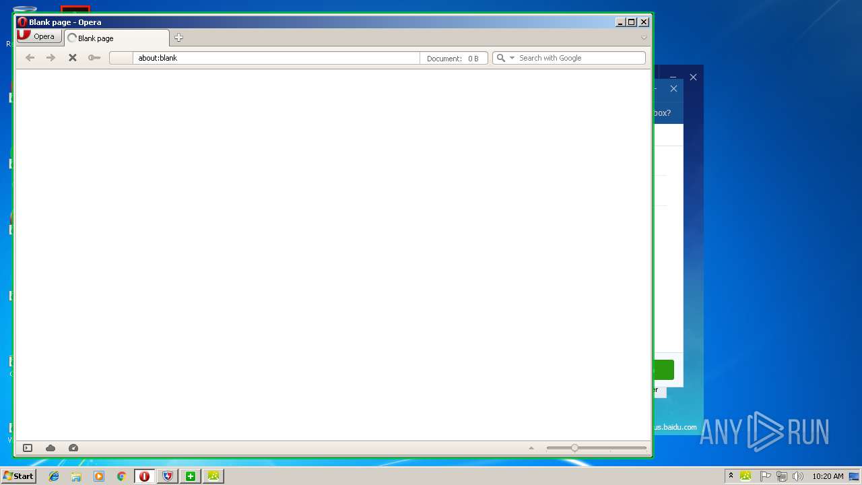Click the Search with Google field
Screen dimensions: 862x485
(581, 58)
